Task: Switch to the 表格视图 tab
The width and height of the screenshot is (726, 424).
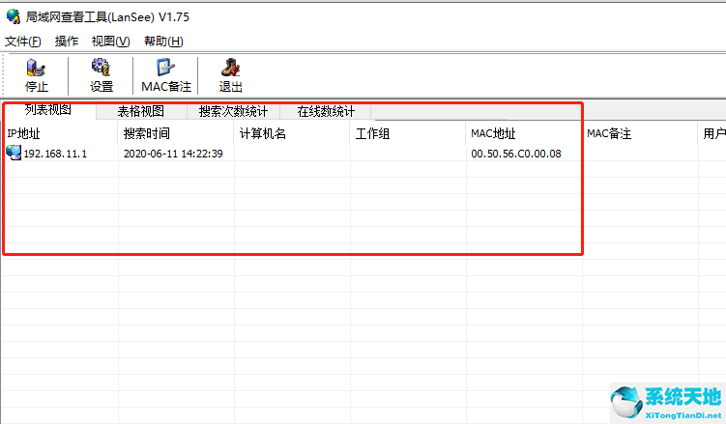Action: coord(141,111)
